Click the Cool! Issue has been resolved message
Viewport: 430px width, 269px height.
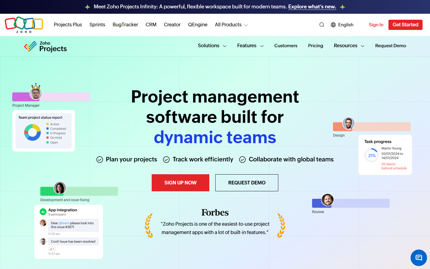point(73,242)
